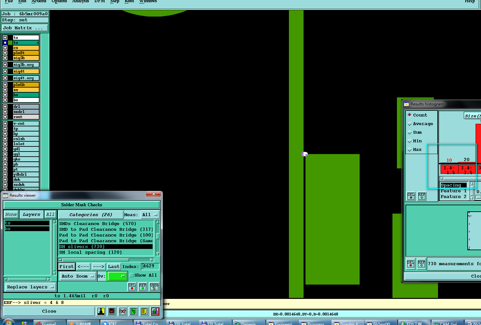
Task: Click the Job Matrix button
Action: [25, 28]
